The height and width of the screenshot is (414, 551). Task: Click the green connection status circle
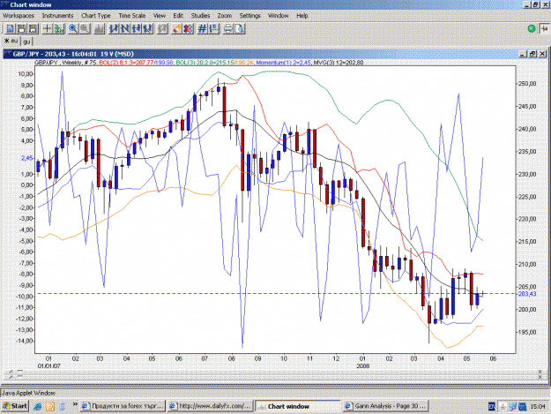[x=532, y=29]
